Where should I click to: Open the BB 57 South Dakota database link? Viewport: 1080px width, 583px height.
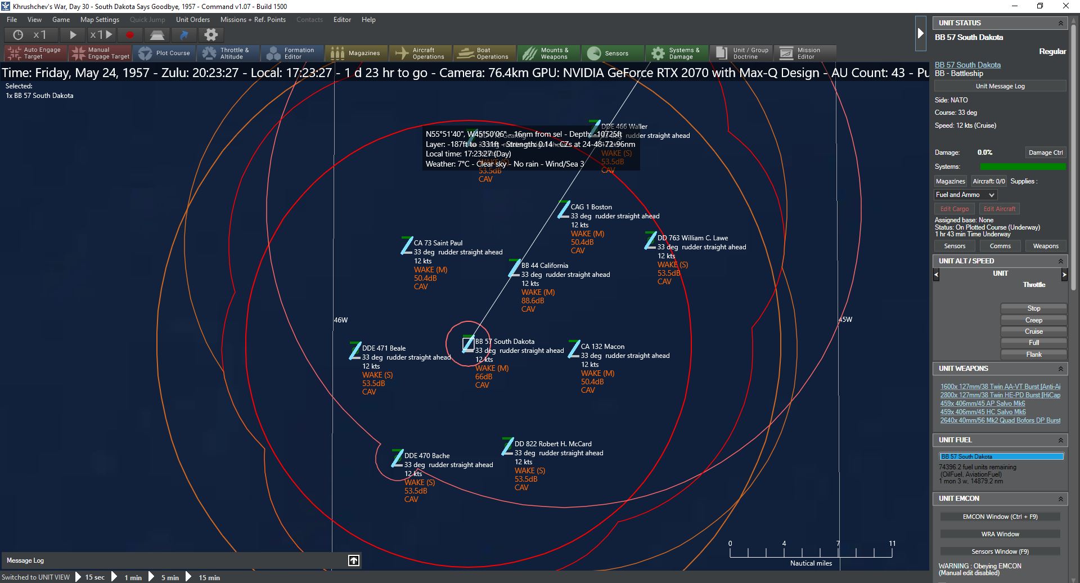967,65
